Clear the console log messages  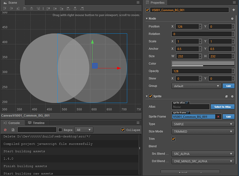coord(5,130)
